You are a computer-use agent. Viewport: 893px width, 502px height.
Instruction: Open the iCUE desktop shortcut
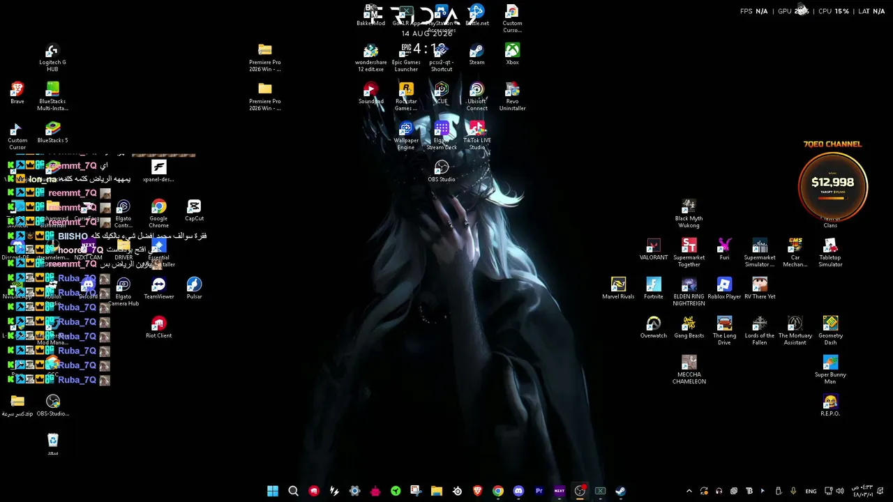click(441, 93)
